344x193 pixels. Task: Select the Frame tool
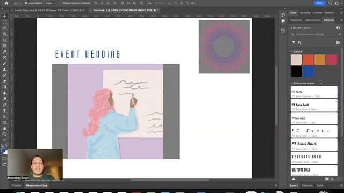[4, 46]
